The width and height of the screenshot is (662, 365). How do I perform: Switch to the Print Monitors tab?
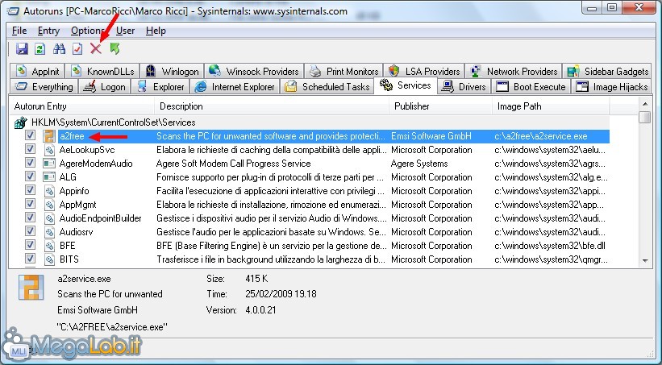(343, 72)
